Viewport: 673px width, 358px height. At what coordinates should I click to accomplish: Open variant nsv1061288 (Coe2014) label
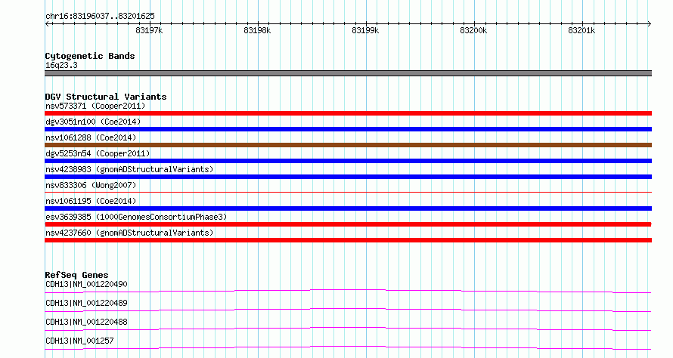pos(91,137)
